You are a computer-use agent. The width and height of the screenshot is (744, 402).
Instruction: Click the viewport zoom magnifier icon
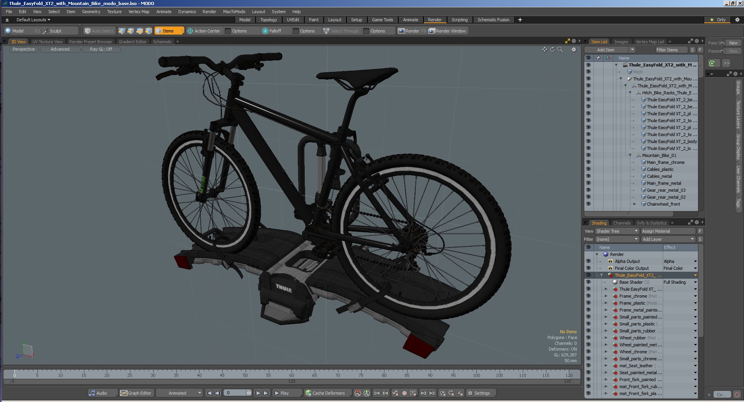560,49
